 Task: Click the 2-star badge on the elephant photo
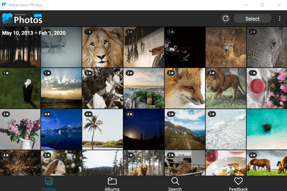(x=253, y=32)
